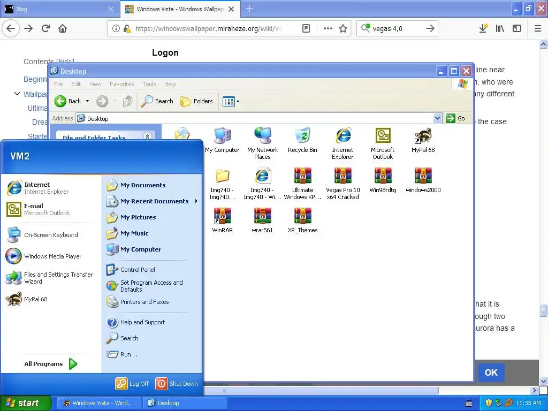This screenshot has height=411, width=548.
Task: Open My Music in Start menu
Action: click(153, 233)
